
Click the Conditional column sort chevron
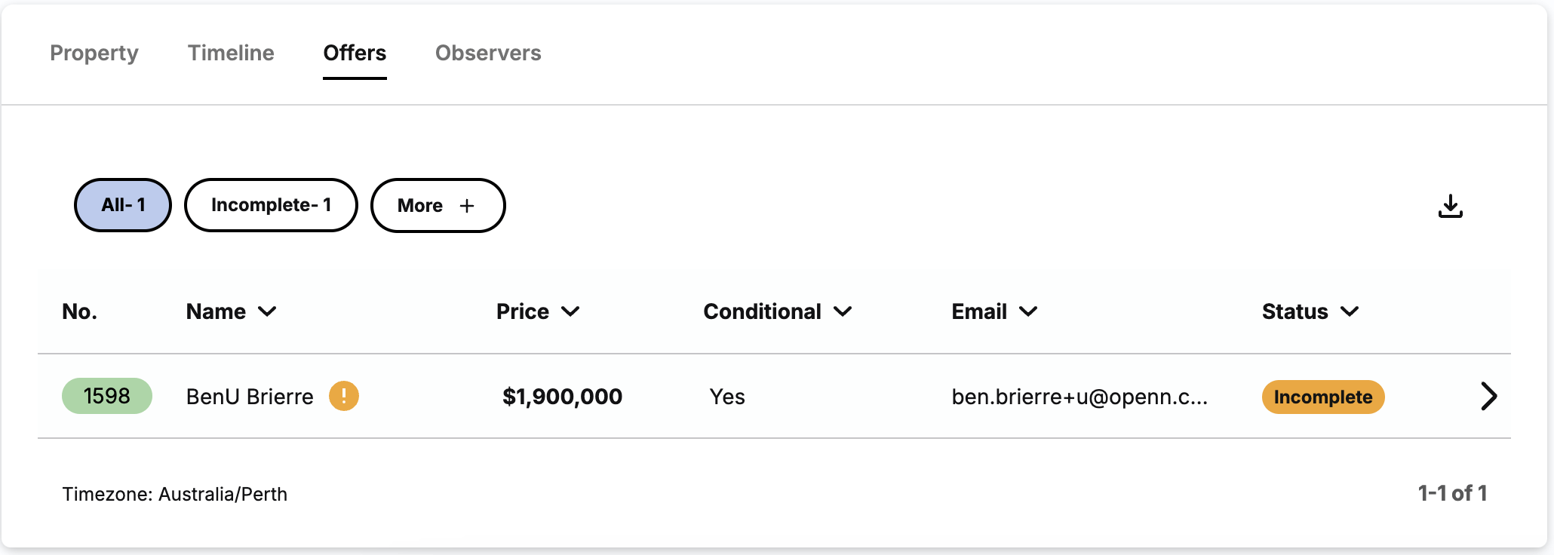[x=845, y=311]
